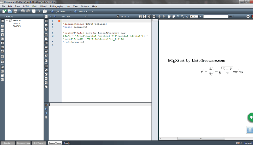
Task: Insert a square root with the √ icon
Action: pyautogui.click(x=46, y=87)
